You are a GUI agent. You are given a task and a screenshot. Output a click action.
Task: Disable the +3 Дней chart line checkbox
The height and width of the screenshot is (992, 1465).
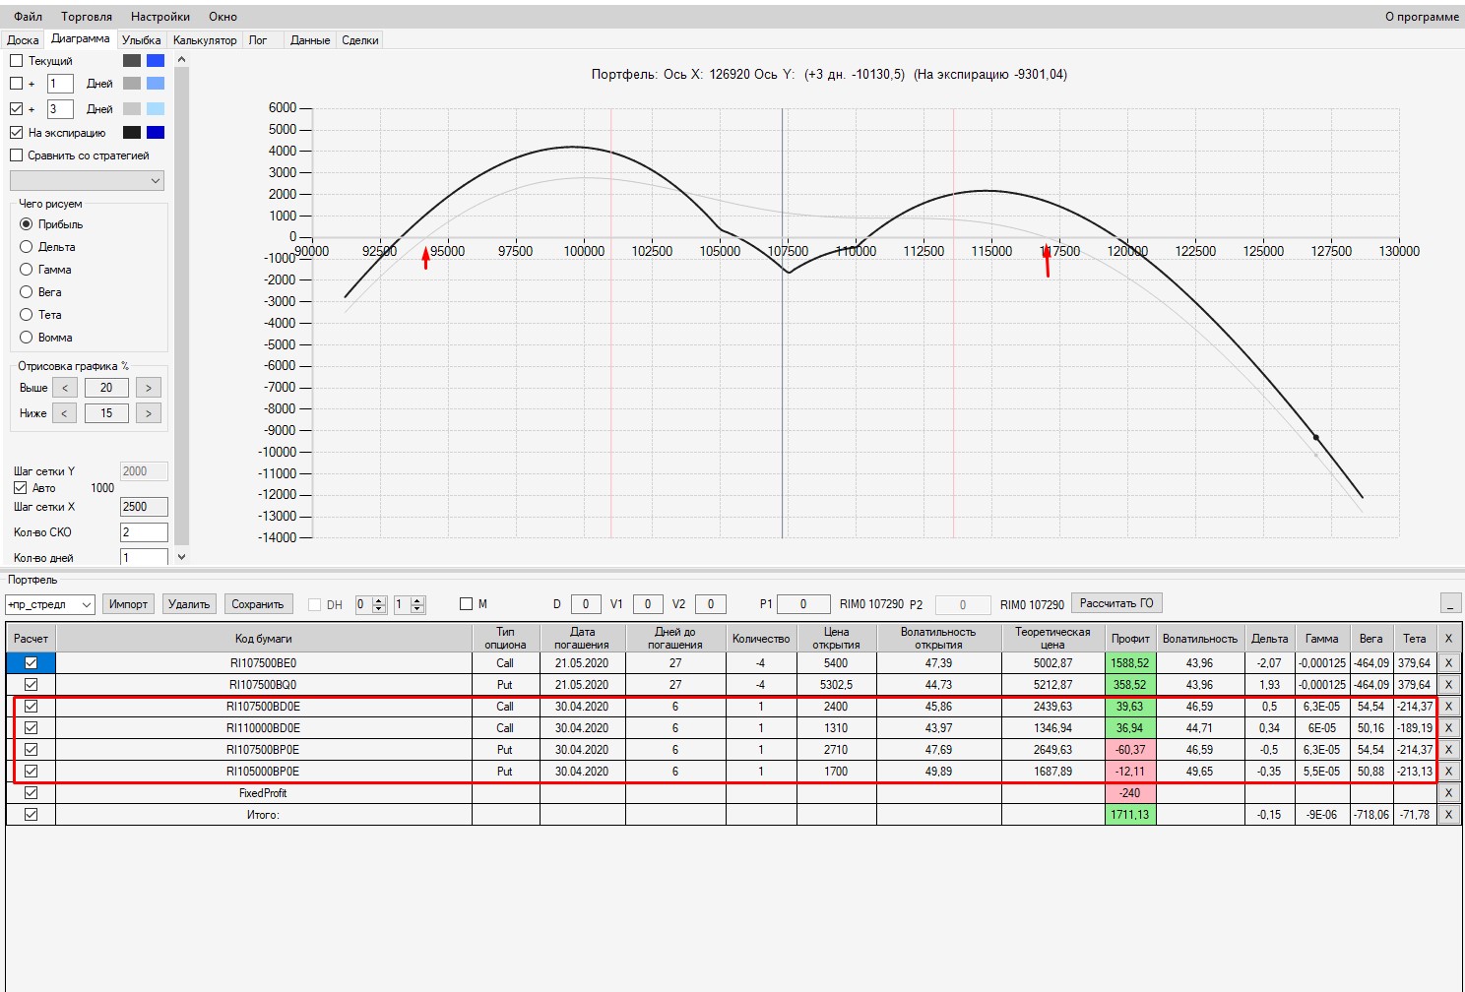(x=17, y=109)
